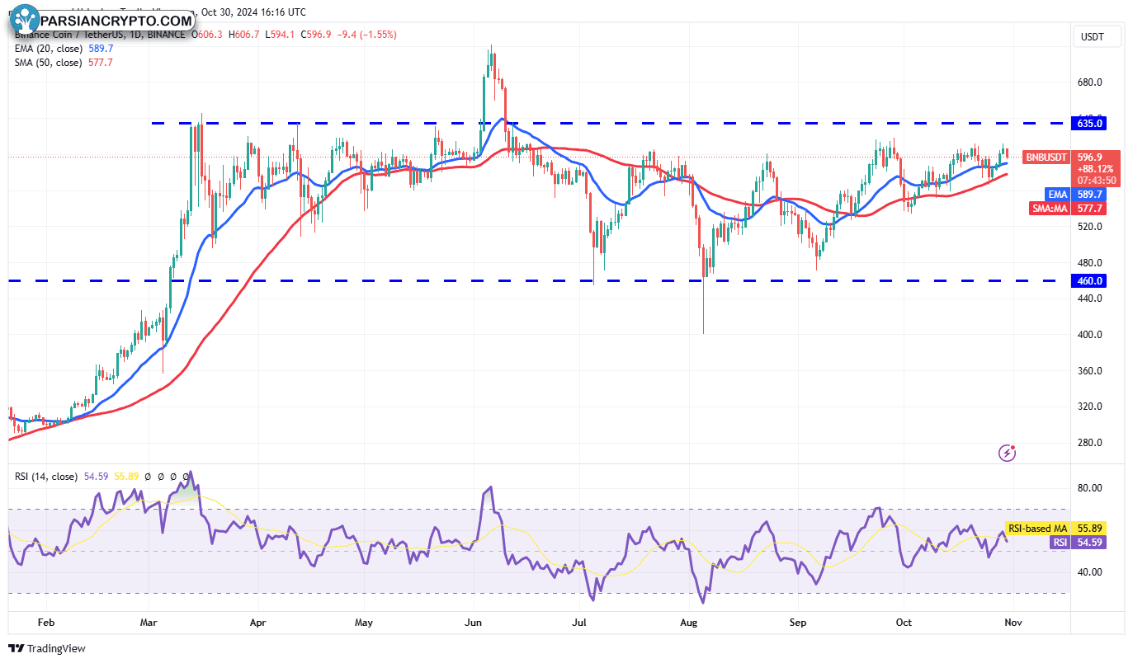
Task: Click the 460.0 horizontal line price label
Action: [x=1089, y=281]
